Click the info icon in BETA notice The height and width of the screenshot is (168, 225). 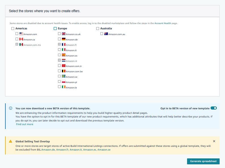tap(11, 108)
